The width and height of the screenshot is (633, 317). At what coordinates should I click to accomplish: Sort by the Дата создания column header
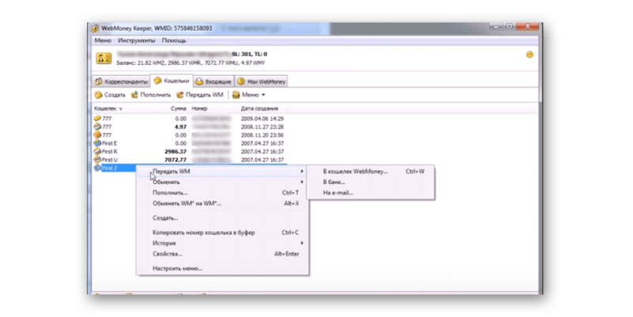260,108
